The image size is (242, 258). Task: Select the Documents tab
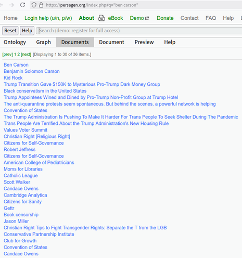[75, 42]
